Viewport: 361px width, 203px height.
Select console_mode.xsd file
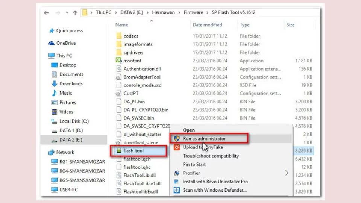(143, 85)
